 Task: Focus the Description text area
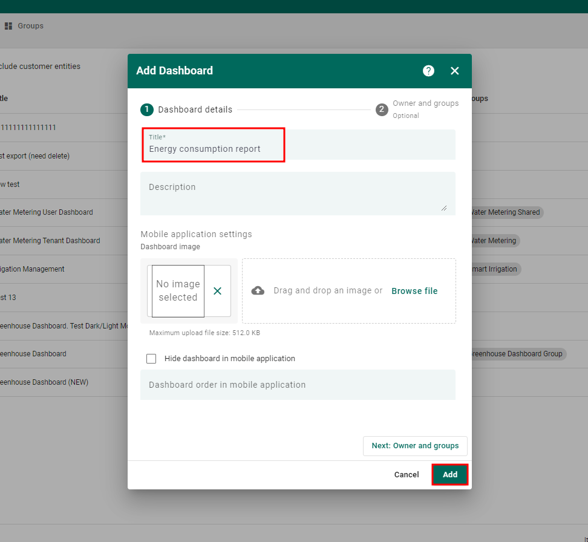pyautogui.click(x=298, y=193)
